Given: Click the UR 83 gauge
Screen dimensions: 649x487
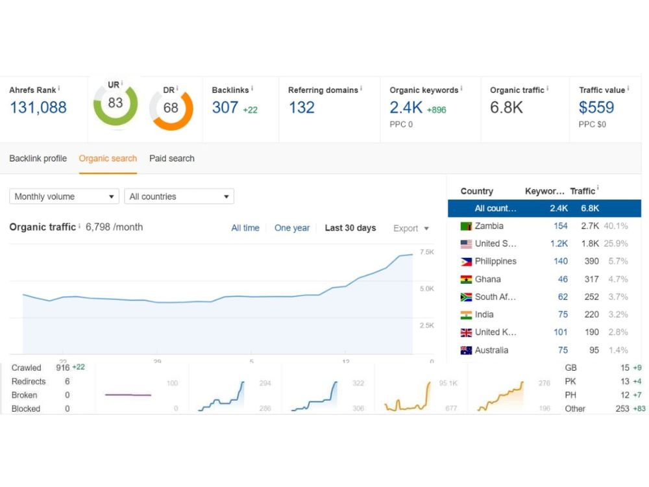Looking at the screenshot, I should point(116,104).
